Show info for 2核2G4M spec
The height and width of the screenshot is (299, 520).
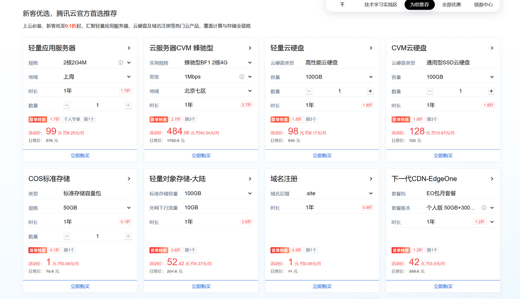(x=121, y=63)
